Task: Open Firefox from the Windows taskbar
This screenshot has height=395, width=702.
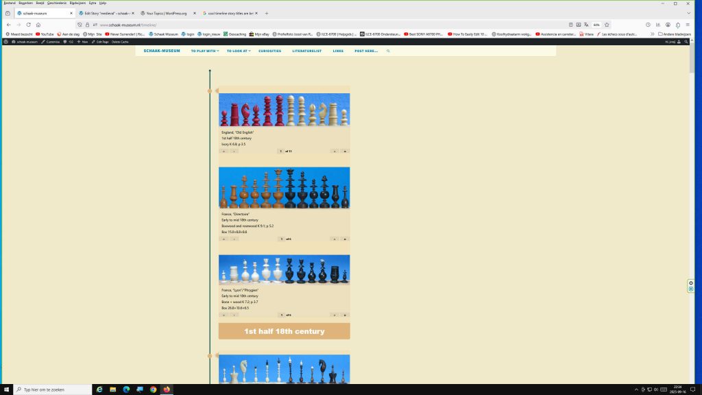Action: (x=167, y=390)
